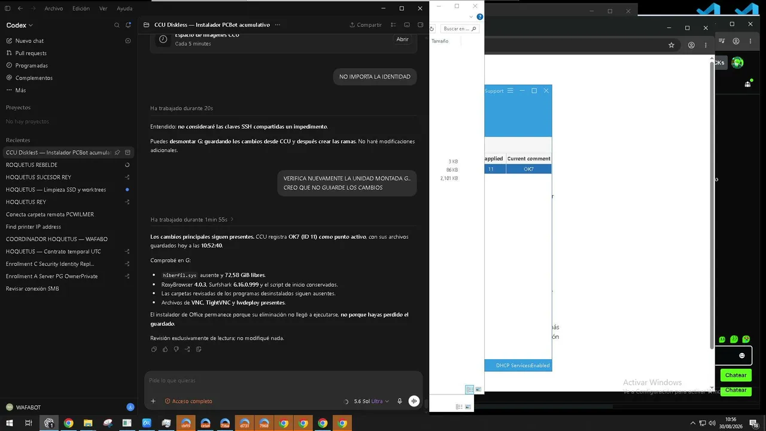The width and height of the screenshot is (766, 431).
Task: Switch File Explorer to large icons view
Action: coord(478,390)
